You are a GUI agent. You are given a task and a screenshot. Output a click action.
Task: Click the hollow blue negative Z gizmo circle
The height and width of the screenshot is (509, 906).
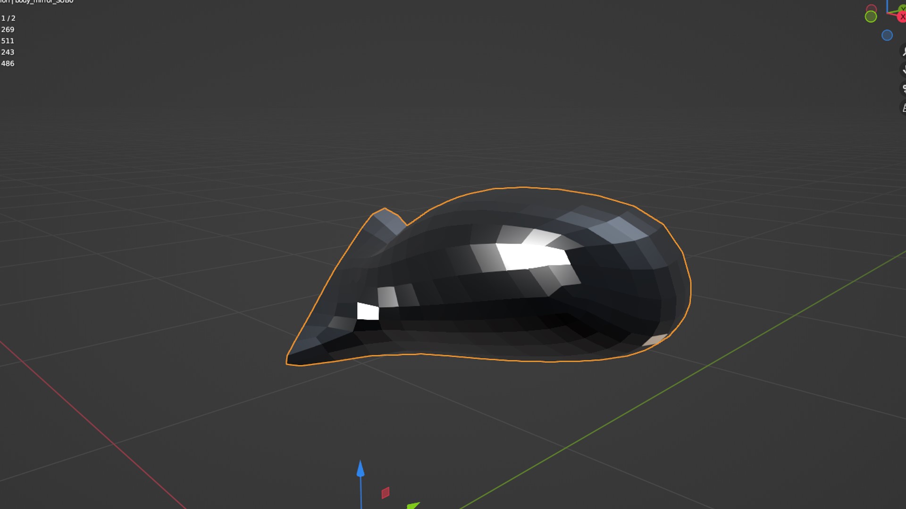click(887, 36)
